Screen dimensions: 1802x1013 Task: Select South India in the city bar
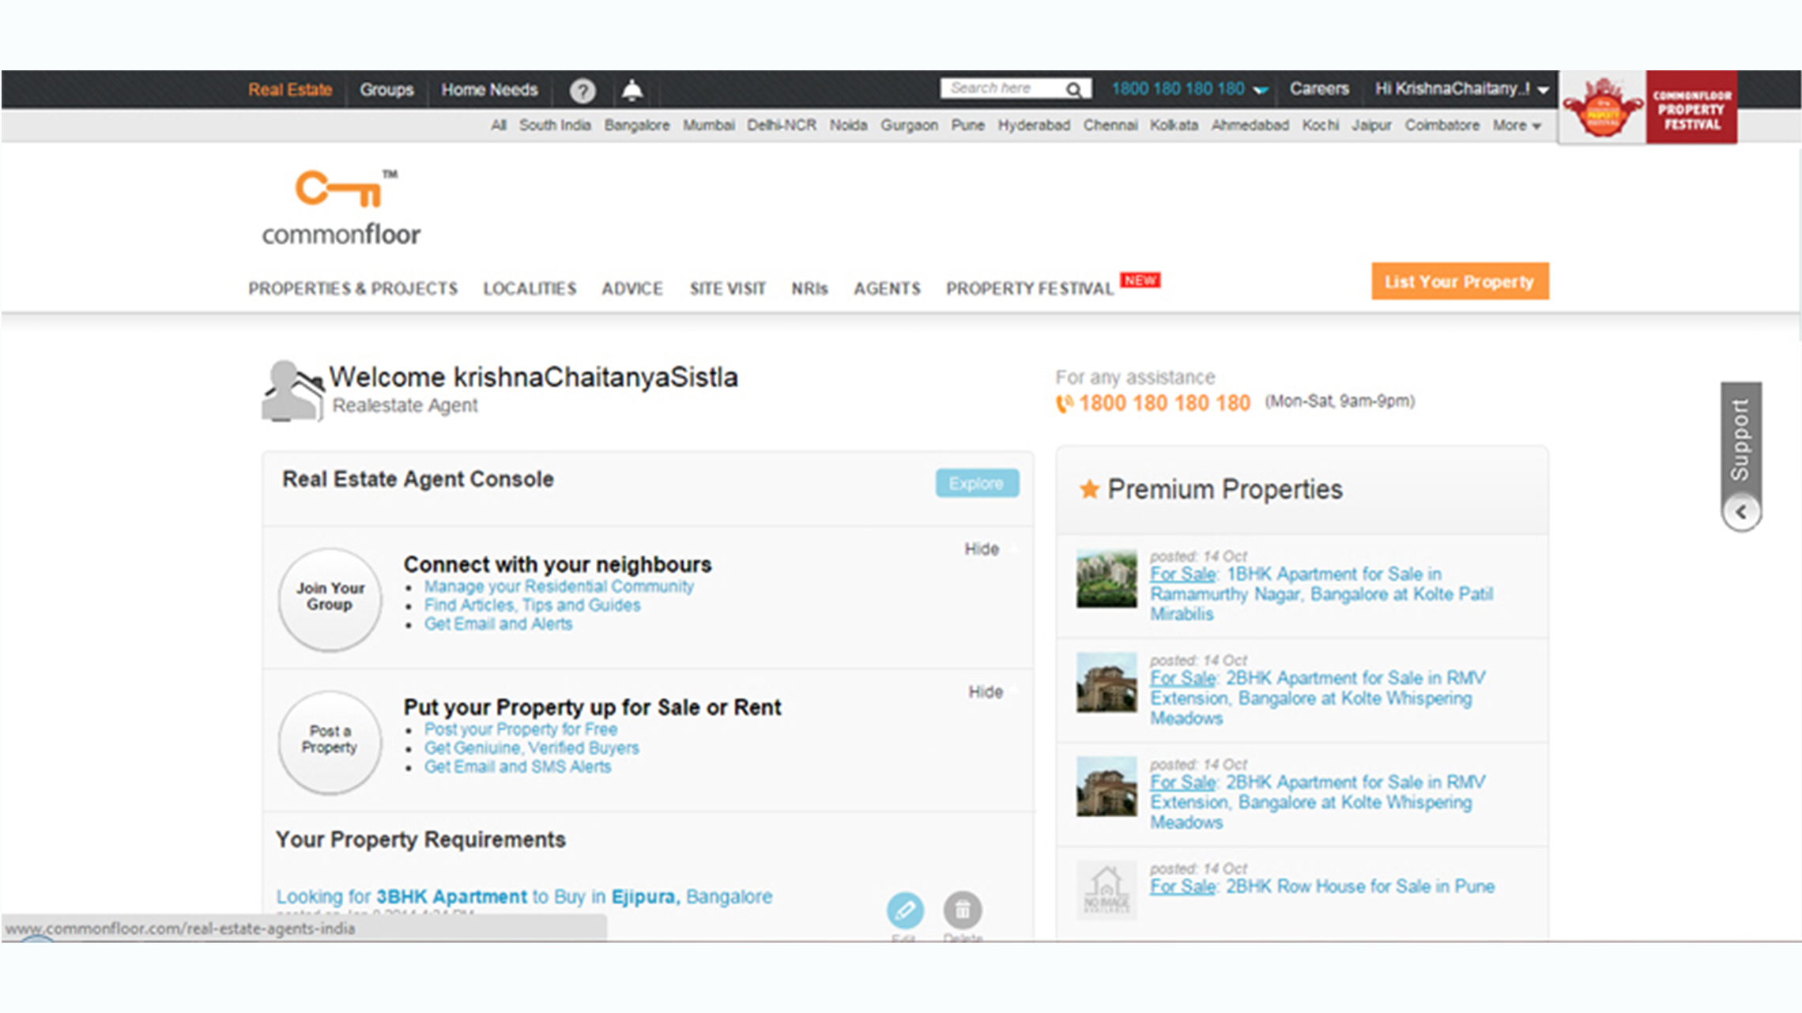(555, 125)
